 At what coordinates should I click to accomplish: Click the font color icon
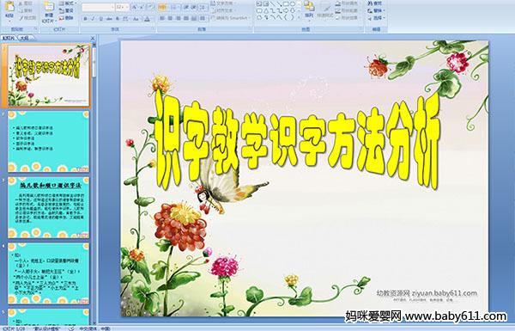[147, 19]
